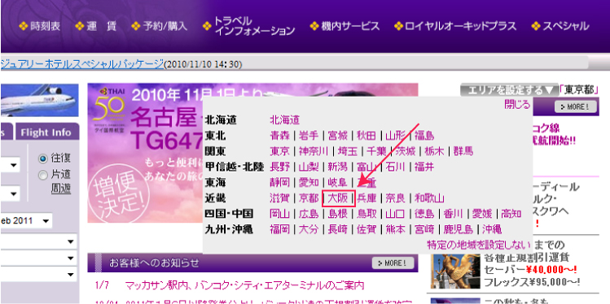The width and height of the screenshot is (610, 304).
Task: Click the airplane image on the left
Action: (x=39, y=100)
